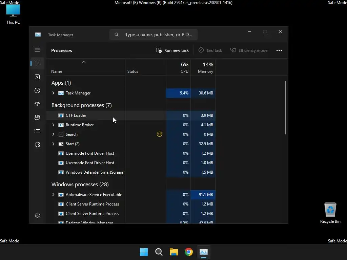Screen dimensions: 347x260
Task: Open This PC desktop icon
Action: point(13,14)
